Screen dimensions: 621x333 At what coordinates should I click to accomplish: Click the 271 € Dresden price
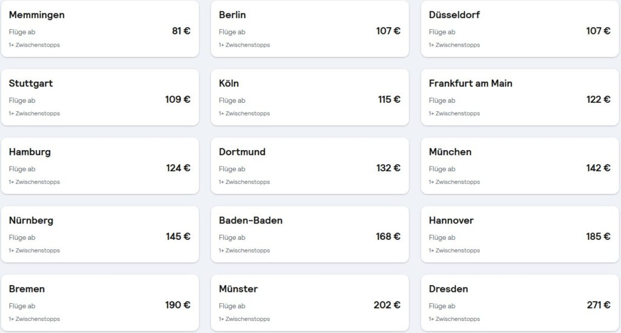click(x=598, y=305)
